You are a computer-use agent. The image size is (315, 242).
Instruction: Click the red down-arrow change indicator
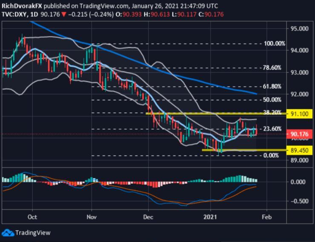pos(64,14)
